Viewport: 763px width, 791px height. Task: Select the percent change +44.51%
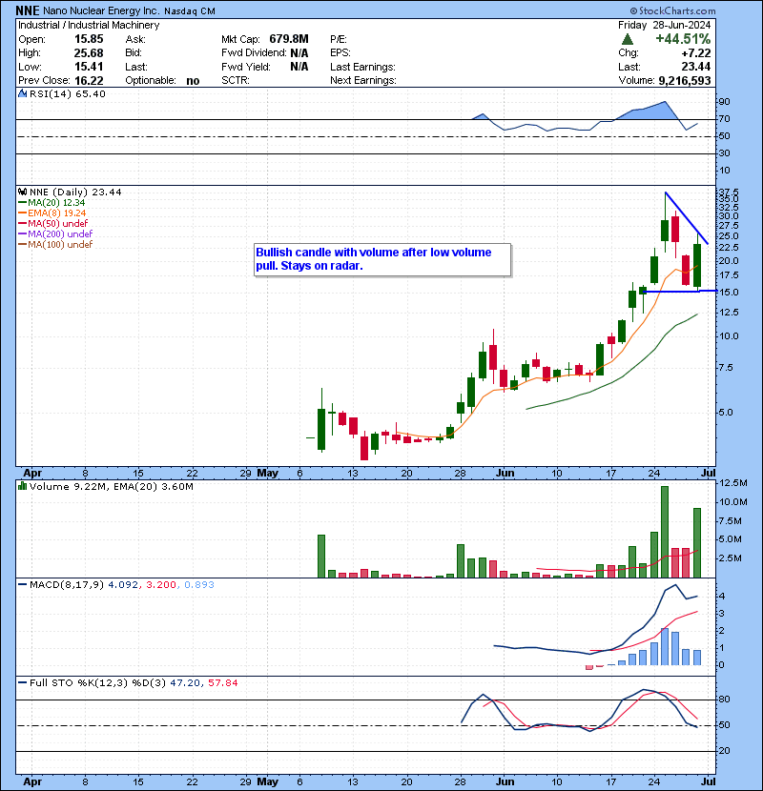click(683, 39)
